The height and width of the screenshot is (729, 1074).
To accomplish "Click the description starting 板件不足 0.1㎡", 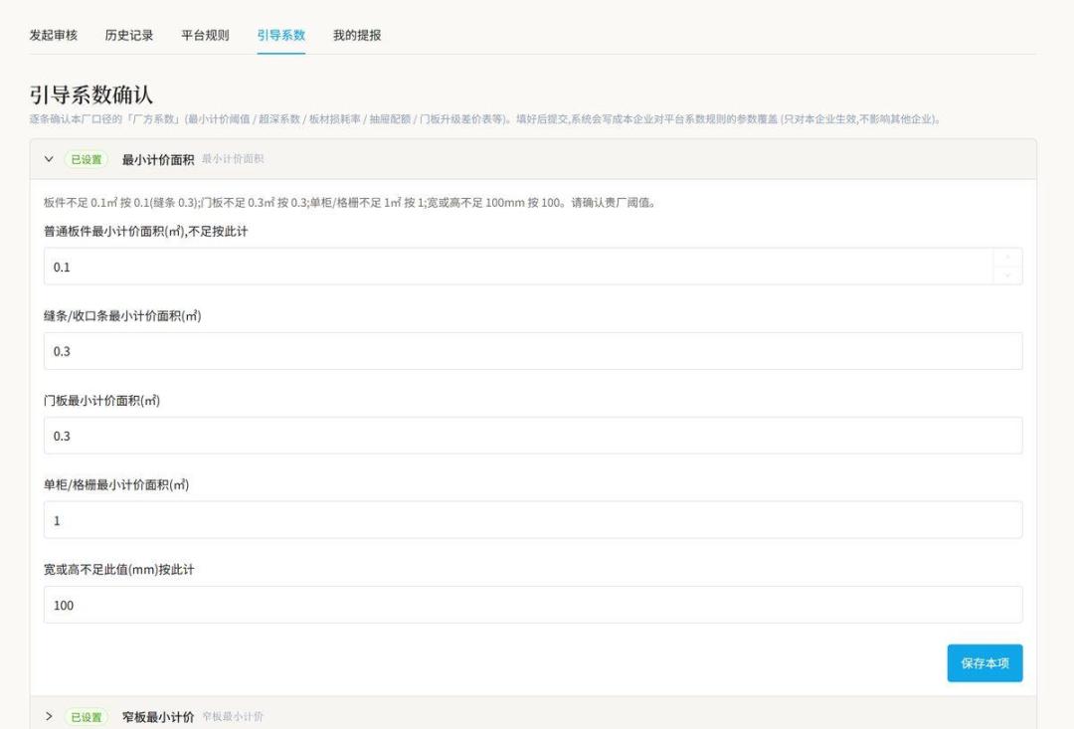I will pos(350,203).
